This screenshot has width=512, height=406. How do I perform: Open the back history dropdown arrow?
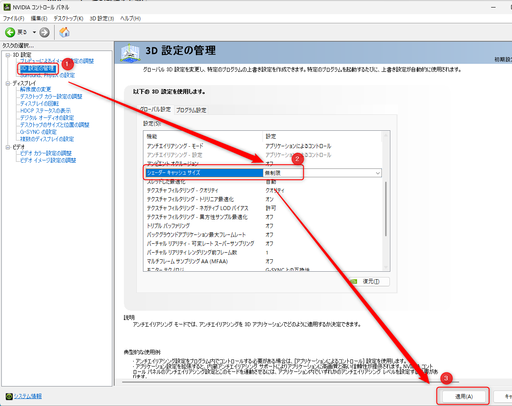pyautogui.click(x=34, y=32)
